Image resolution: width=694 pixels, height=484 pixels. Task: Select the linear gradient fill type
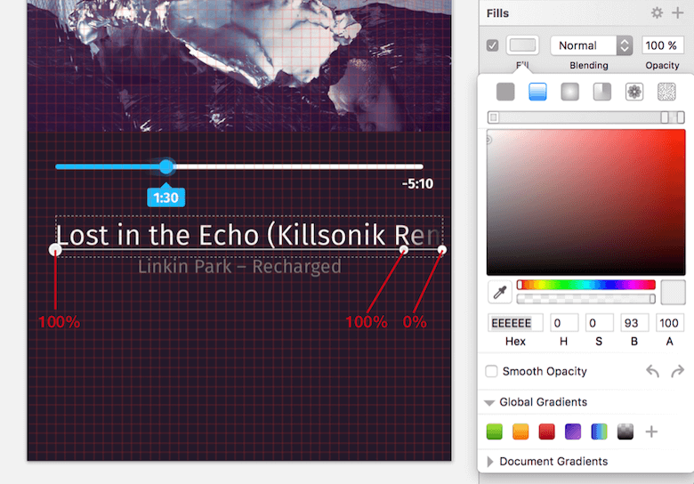point(537,92)
